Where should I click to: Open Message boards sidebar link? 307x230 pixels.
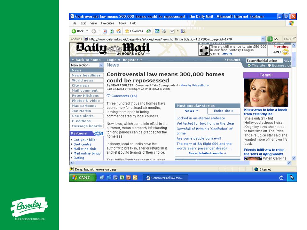point(87,126)
